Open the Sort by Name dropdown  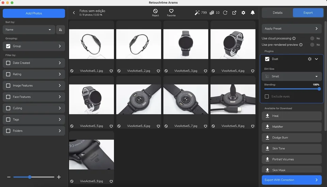click(x=29, y=30)
